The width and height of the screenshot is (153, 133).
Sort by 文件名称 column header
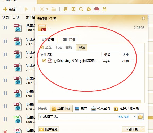coord(47,55)
